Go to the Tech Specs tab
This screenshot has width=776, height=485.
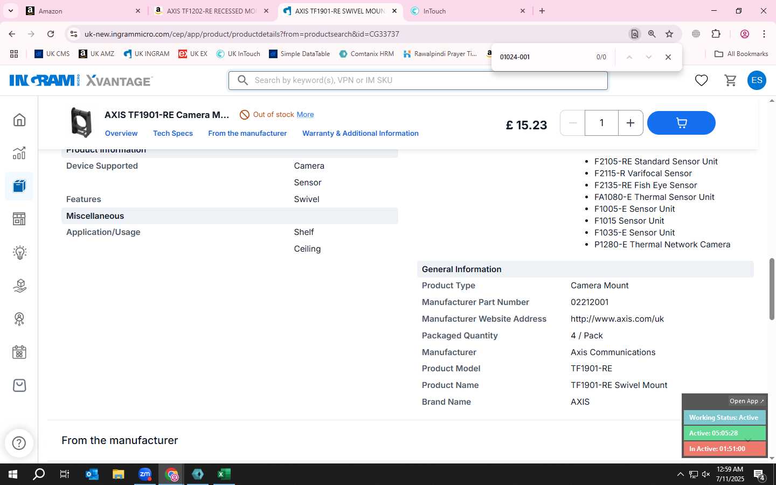(173, 133)
